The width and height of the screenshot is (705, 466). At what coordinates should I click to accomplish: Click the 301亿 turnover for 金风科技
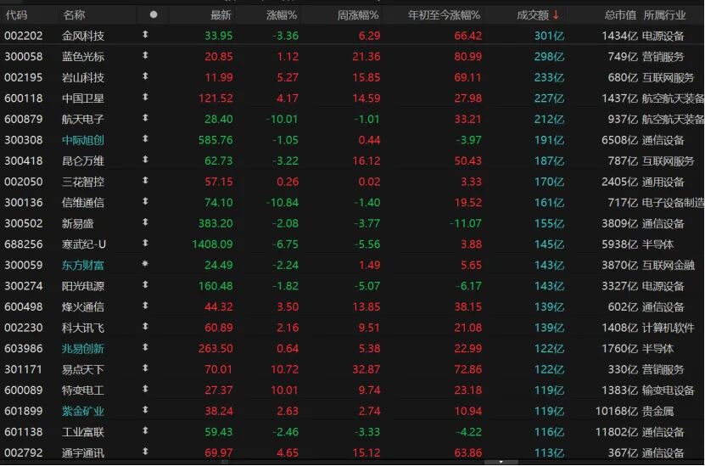[x=549, y=36]
